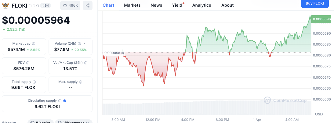Open the Markets tab

click(132, 5)
